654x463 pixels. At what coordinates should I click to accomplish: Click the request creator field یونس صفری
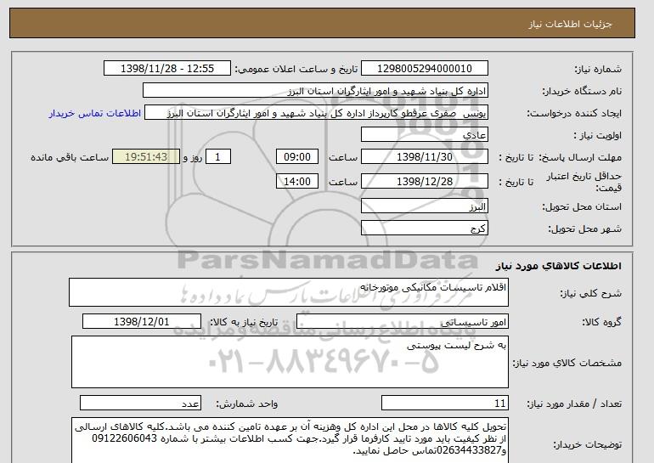coord(316,113)
